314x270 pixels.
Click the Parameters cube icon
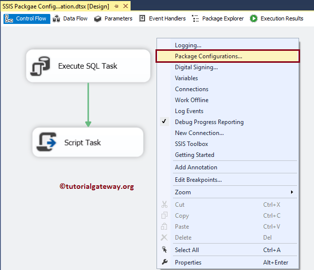(x=98, y=19)
